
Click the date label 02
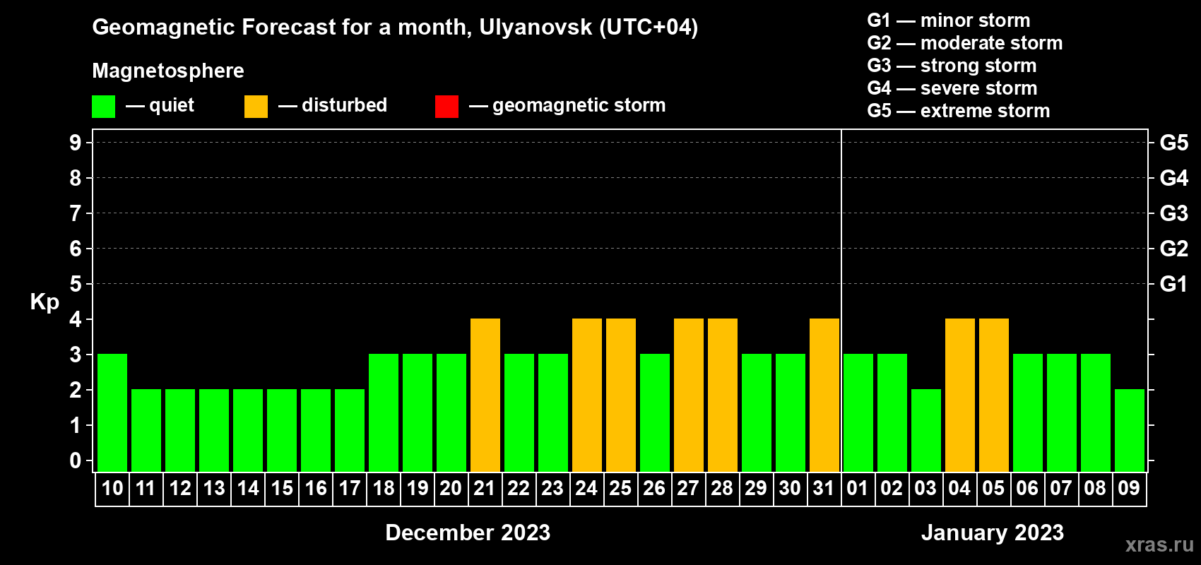tap(892, 489)
